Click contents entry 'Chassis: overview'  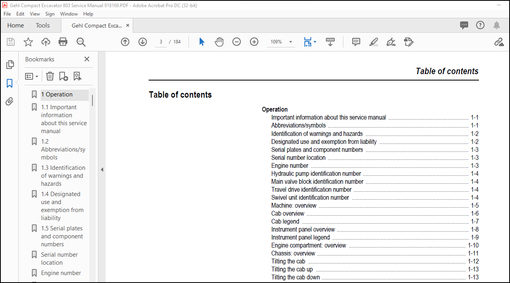(293, 253)
